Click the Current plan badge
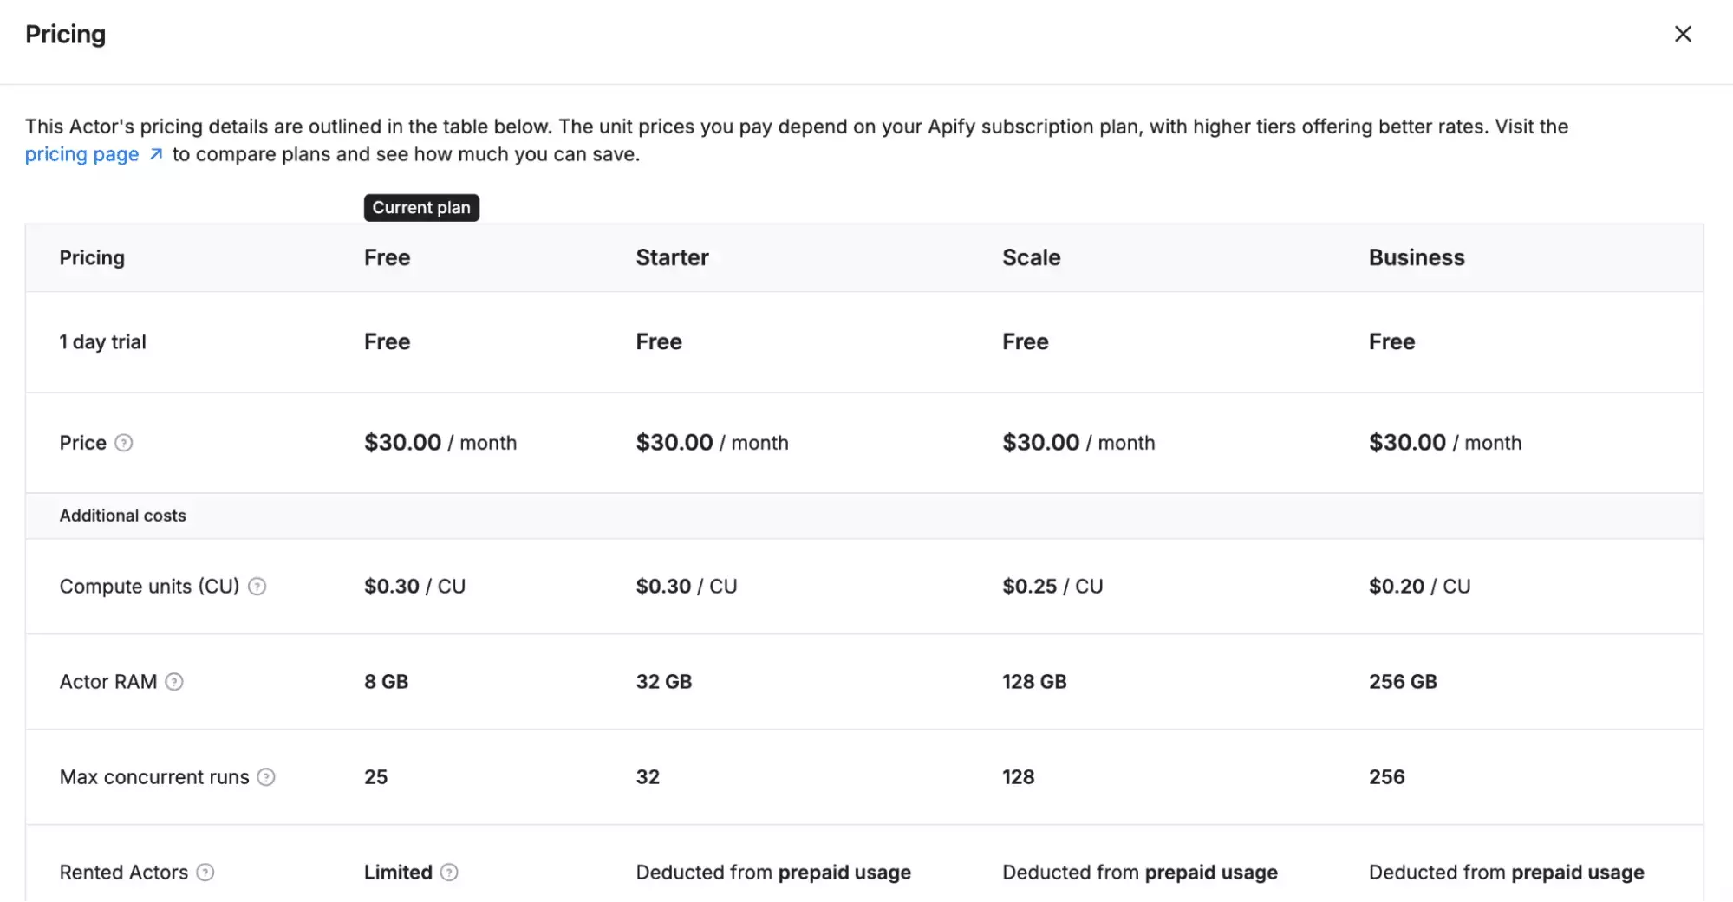This screenshot has width=1733, height=902. click(x=421, y=207)
